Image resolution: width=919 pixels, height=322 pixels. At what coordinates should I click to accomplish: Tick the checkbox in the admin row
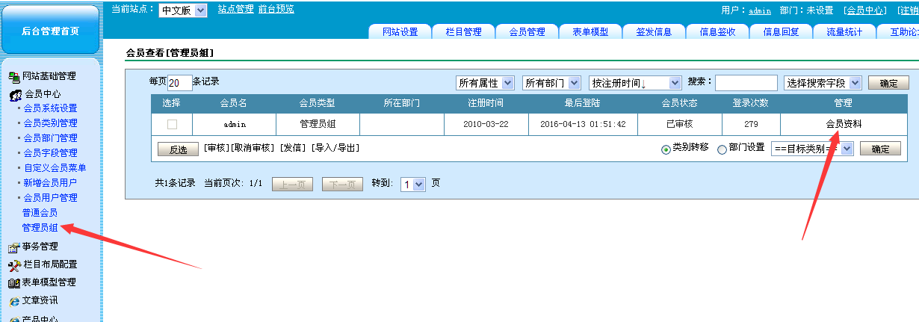[172, 124]
